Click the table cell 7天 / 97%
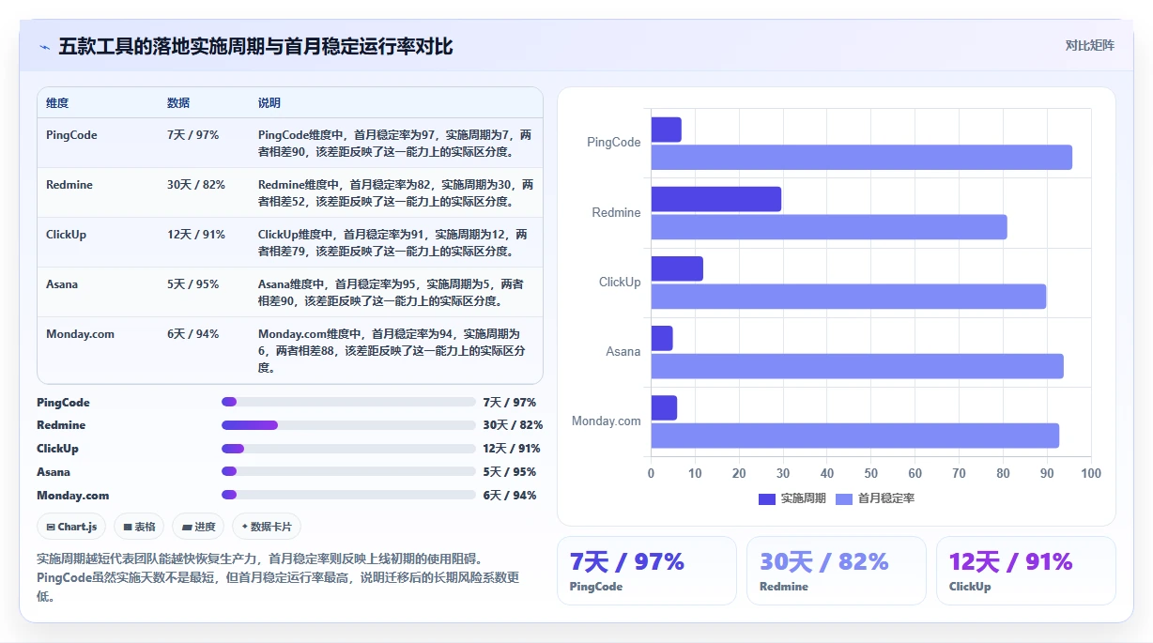Viewport: 1153px width, 643px height. pos(192,135)
